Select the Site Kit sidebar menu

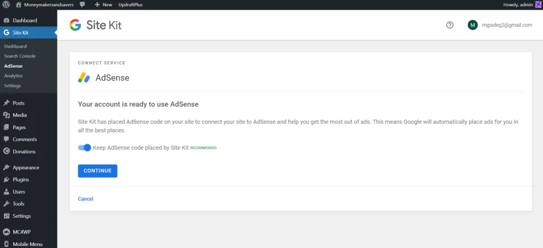[x=29, y=33]
